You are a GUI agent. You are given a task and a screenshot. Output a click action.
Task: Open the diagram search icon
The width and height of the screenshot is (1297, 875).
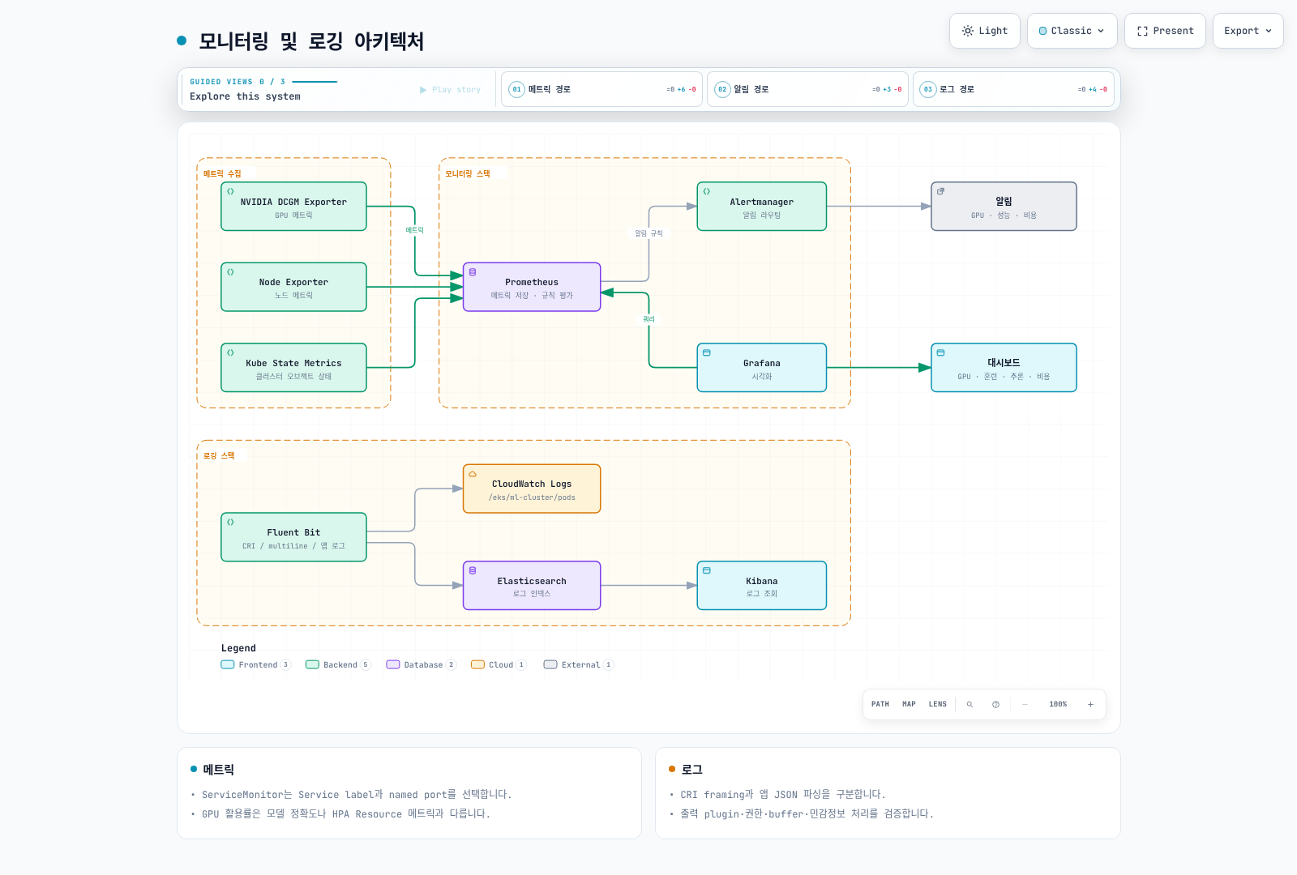click(x=970, y=705)
